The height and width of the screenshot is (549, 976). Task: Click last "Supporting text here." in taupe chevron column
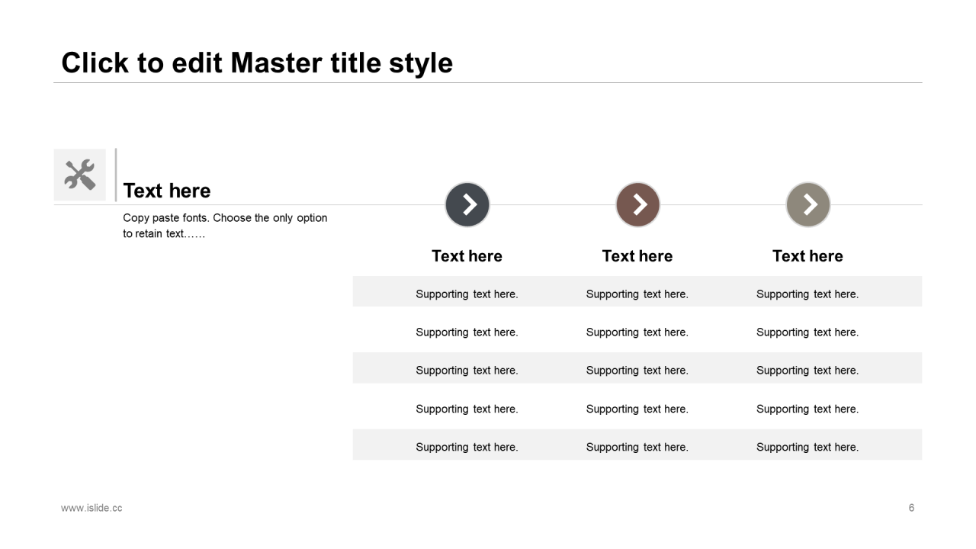807,448
